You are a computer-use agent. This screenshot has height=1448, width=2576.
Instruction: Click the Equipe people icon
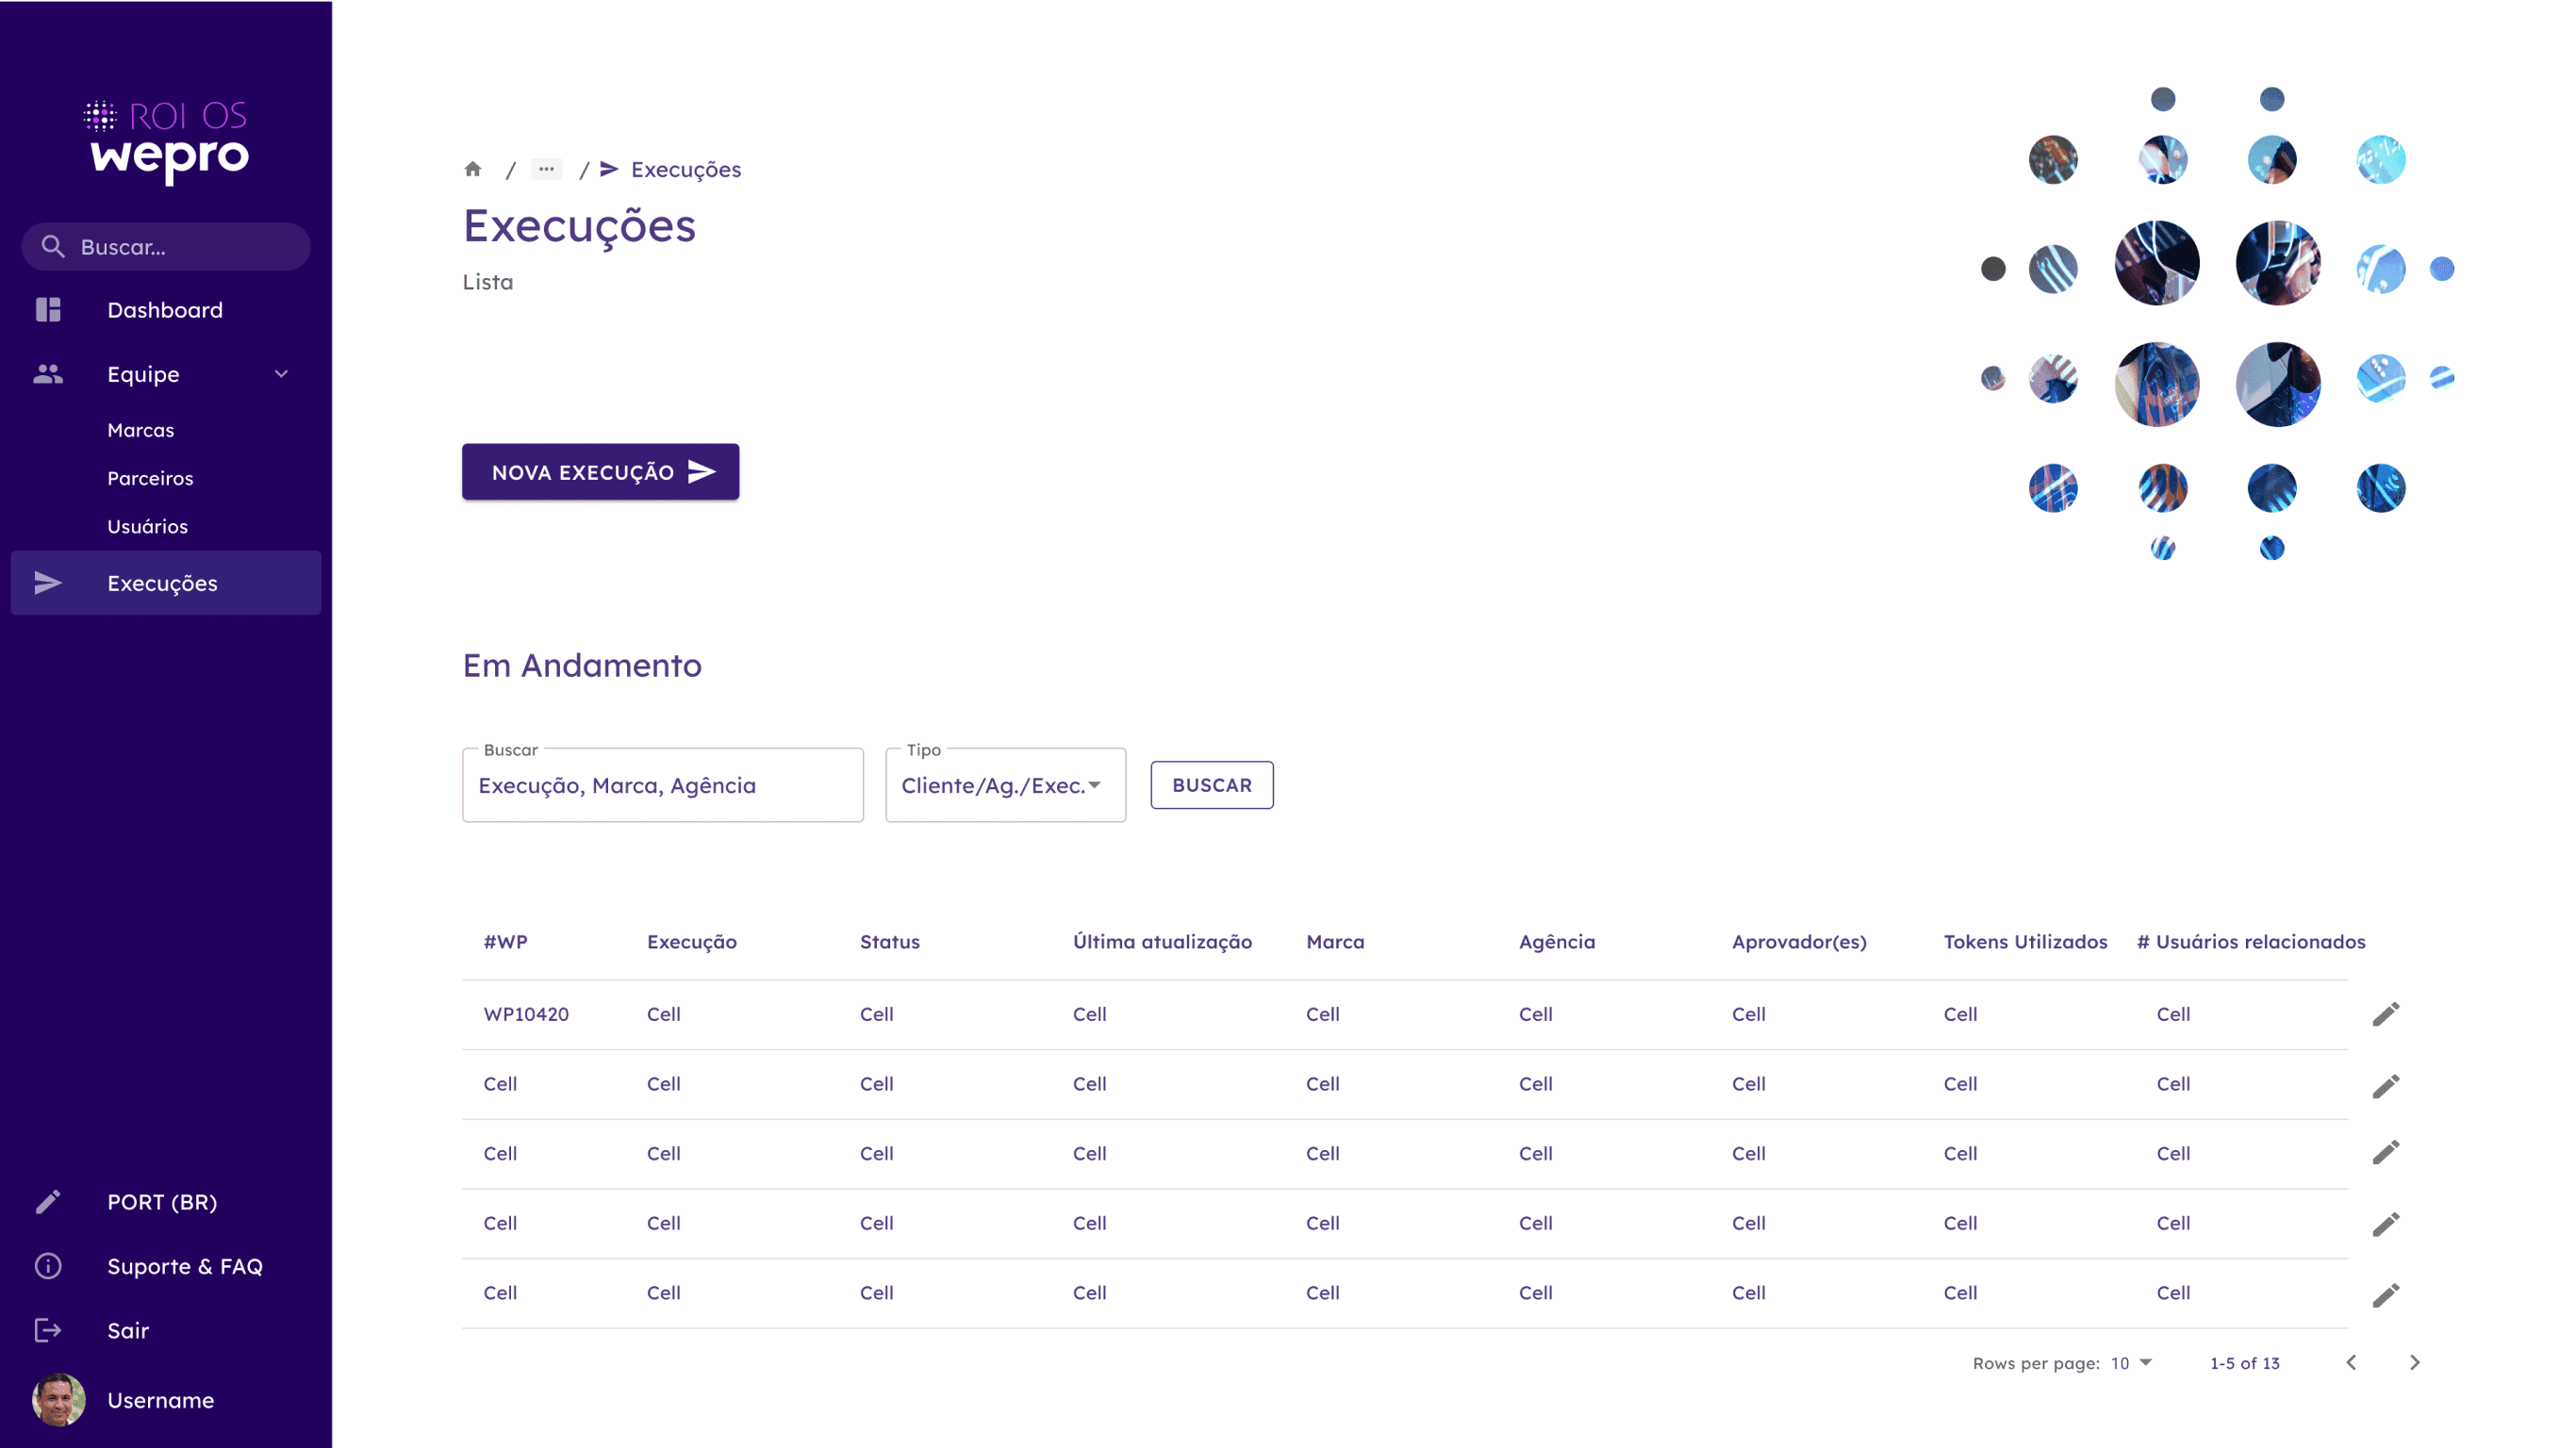pyautogui.click(x=48, y=374)
